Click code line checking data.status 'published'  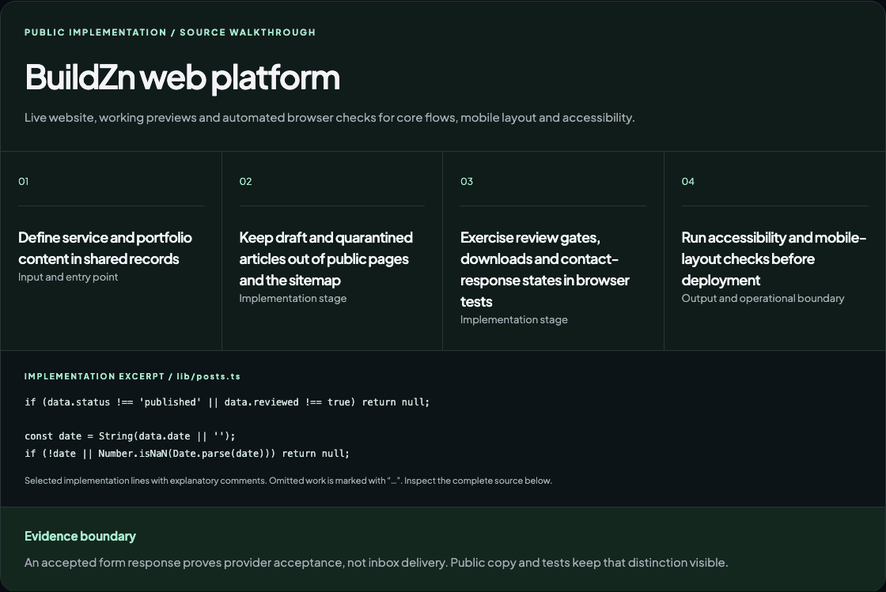click(x=227, y=402)
